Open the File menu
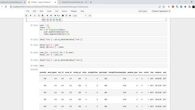The height and width of the screenshot is (110, 195). (28, 11)
